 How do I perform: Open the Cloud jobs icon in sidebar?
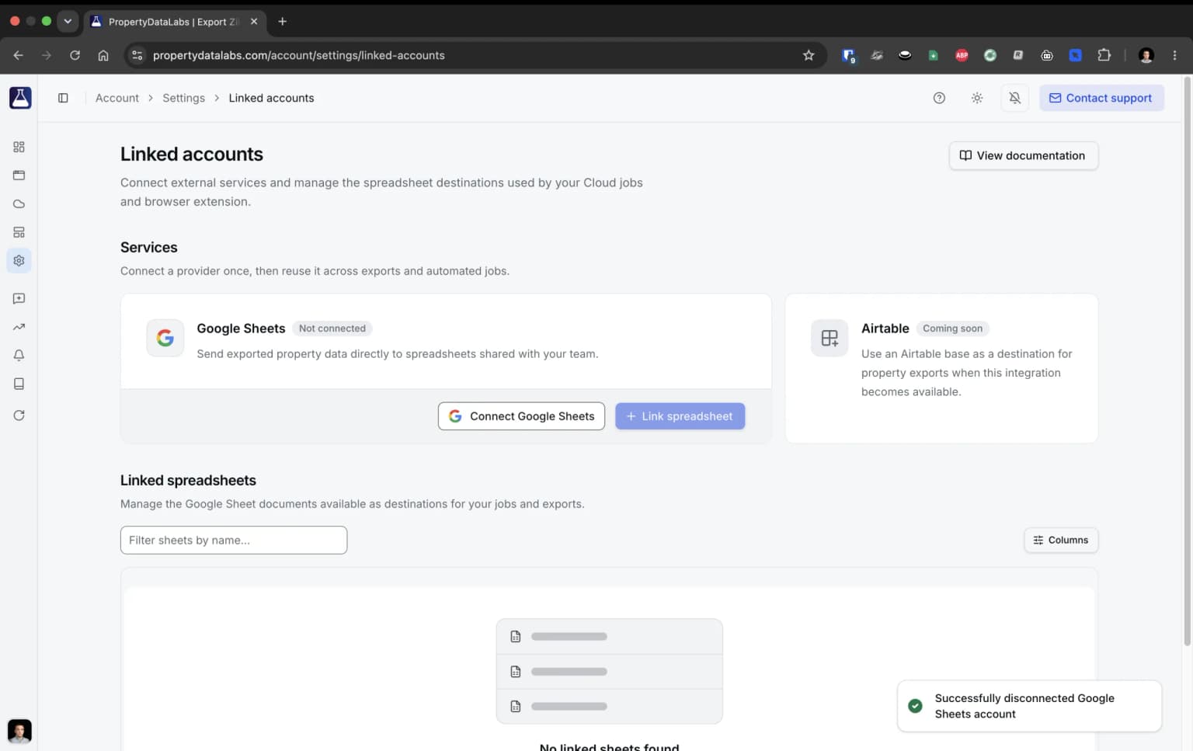point(19,203)
